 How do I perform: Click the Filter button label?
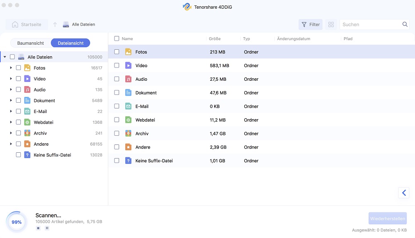315,24
